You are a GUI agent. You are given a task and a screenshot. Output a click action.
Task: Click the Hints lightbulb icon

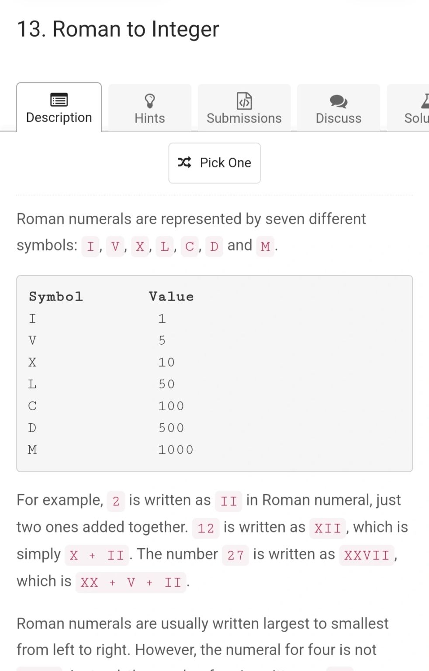(150, 101)
